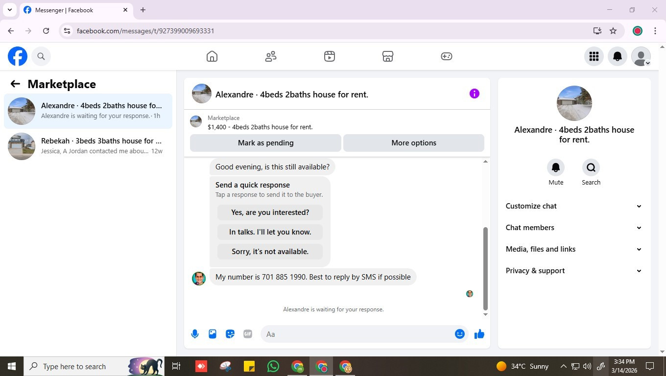Open the Video (Watch) icon
Screen dimensions: 666x376
(x=330, y=56)
